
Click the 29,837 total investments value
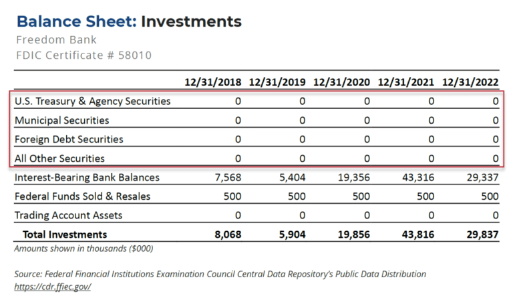[484, 235]
